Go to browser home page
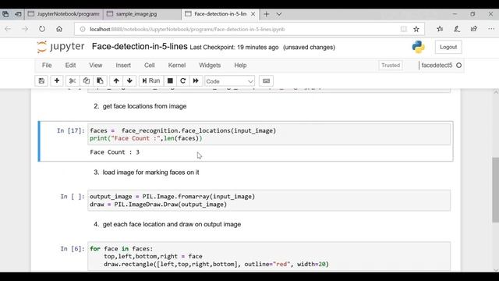The height and width of the screenshot is (281, 499). pyautogui.click(x=59, y=29)
